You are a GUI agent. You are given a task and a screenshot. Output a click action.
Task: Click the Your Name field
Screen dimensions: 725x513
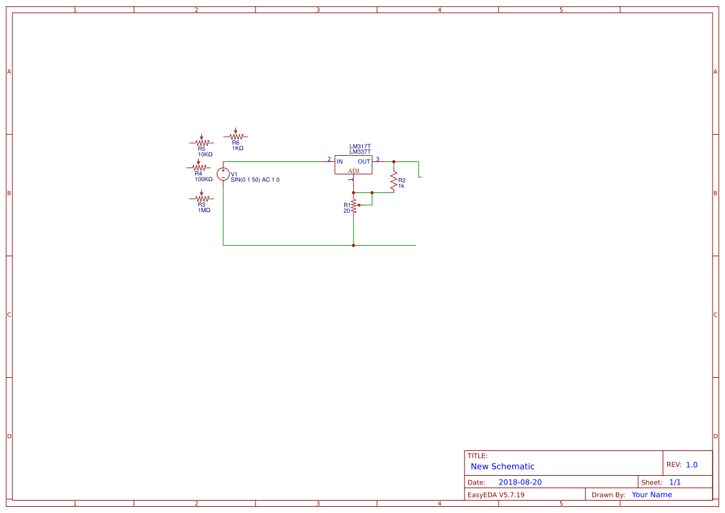point(652,494)
